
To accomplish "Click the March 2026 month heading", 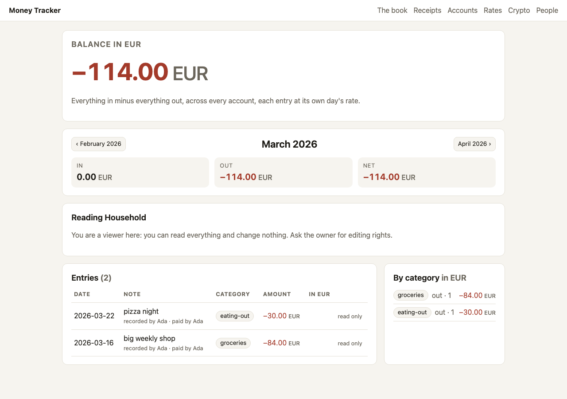I will [289, 144].
